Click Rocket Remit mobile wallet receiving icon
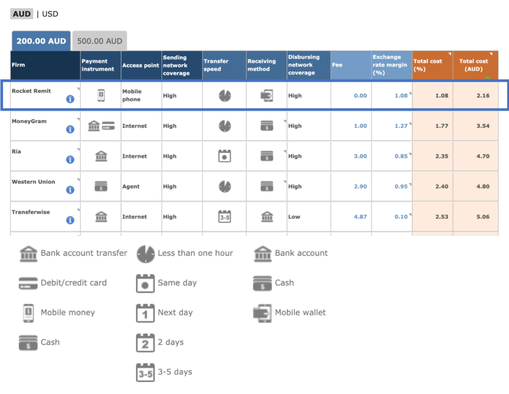Screen dimensions: 509x394 coord(267,96)
